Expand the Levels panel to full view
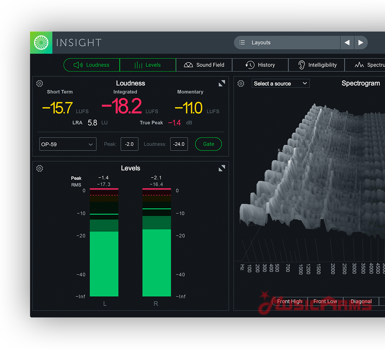The height and width of the screenshot is (349, 385). point(222,169)
